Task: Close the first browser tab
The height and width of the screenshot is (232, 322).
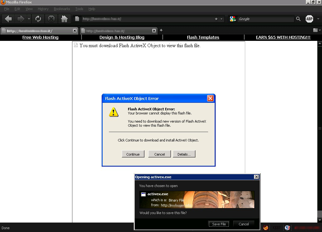Action: 75,30
